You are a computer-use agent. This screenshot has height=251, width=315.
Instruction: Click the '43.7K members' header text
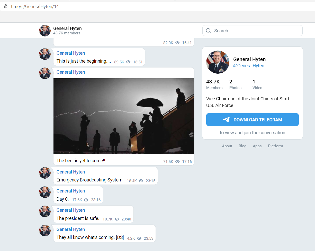(x=67, y=33)
